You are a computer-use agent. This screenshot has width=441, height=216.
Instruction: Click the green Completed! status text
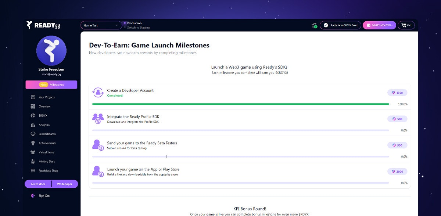[115, 96]
